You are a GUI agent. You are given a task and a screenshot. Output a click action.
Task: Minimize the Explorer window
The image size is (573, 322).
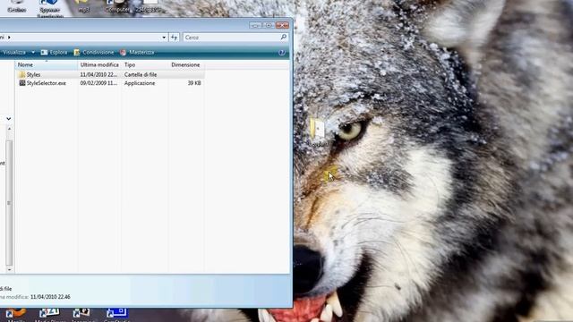click(256, 25)
